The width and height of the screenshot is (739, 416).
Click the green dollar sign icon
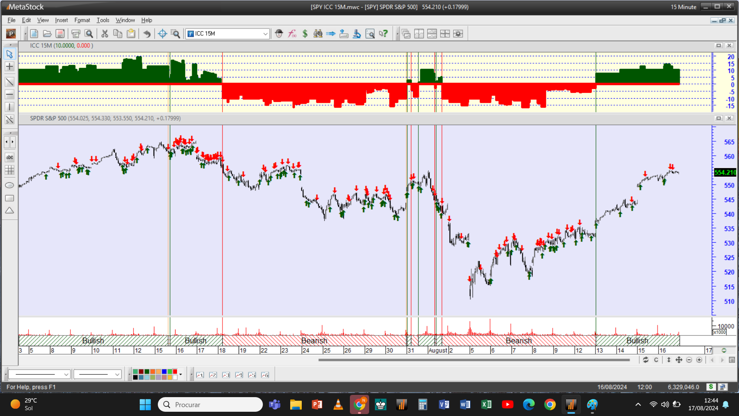[305, 34]
